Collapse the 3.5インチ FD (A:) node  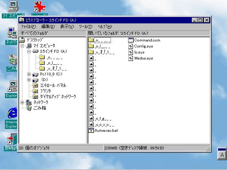point(29,51)
